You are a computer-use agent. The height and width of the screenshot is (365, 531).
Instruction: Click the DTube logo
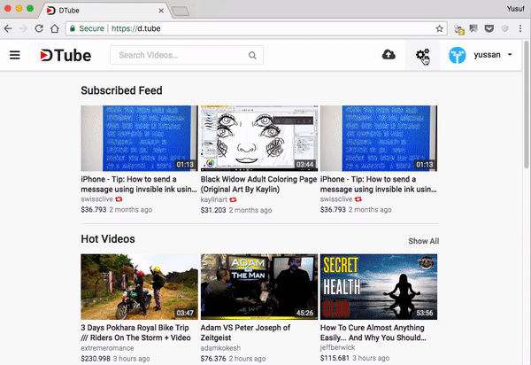pos(65,55)
